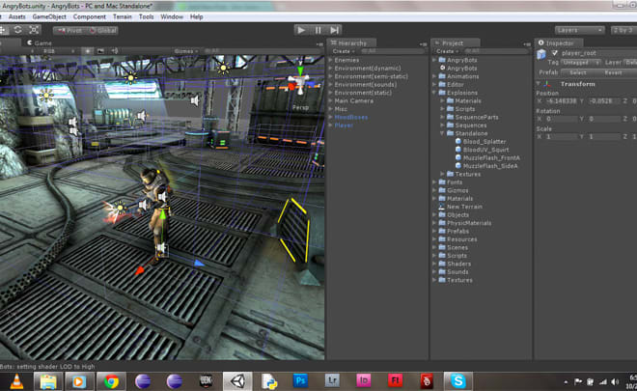This screenshot has height=391, width=637.
Task: Click the Pause button
Action: (318, 30)
